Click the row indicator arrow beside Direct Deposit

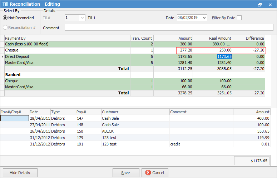pos(3,56)
